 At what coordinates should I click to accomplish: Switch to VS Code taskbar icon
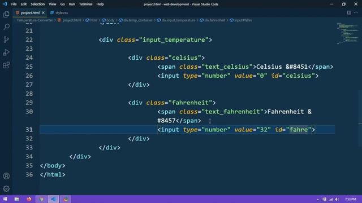point(53,199)
